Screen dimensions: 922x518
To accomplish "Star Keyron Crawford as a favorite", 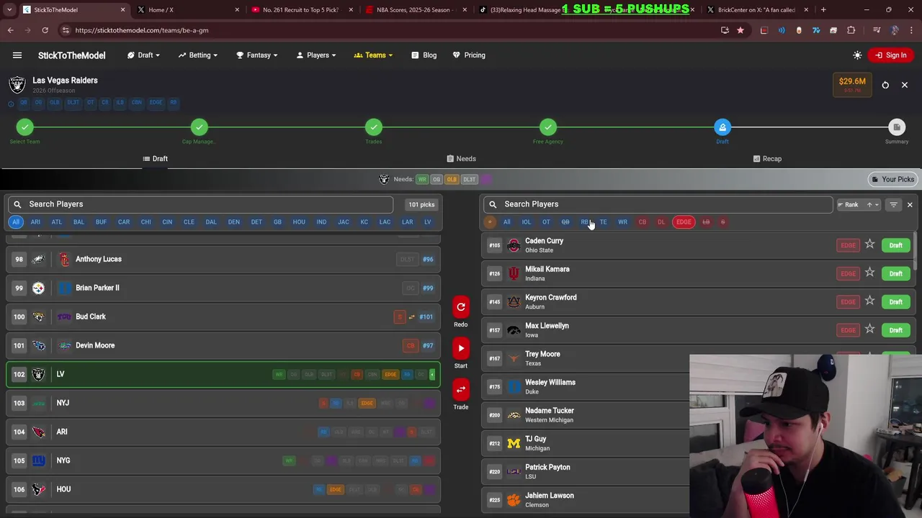I will click(x=869, y=301).
